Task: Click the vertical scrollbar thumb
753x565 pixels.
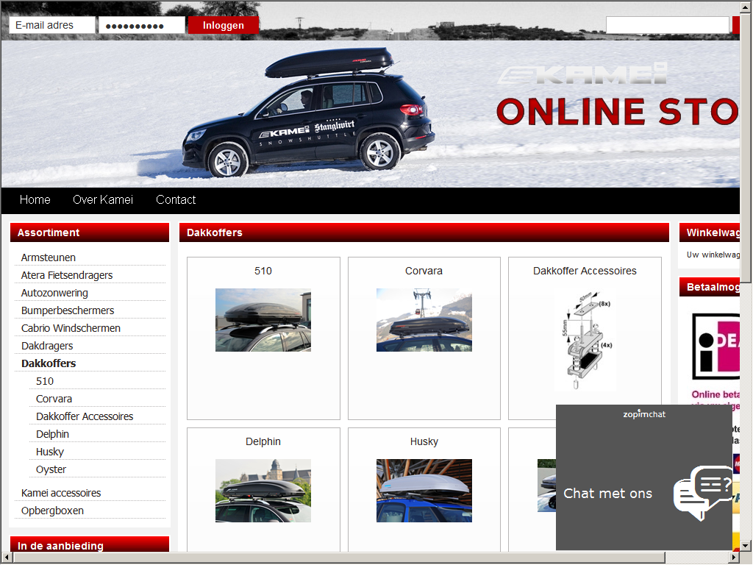Action: click(x=746, y=149)
